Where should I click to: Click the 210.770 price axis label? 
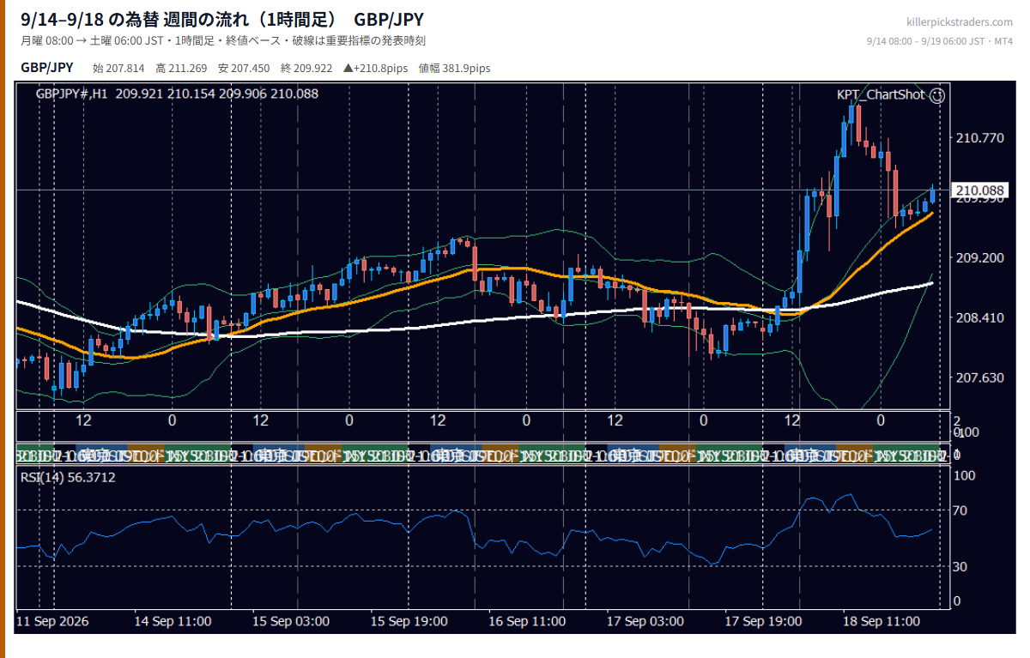[979, 138]
